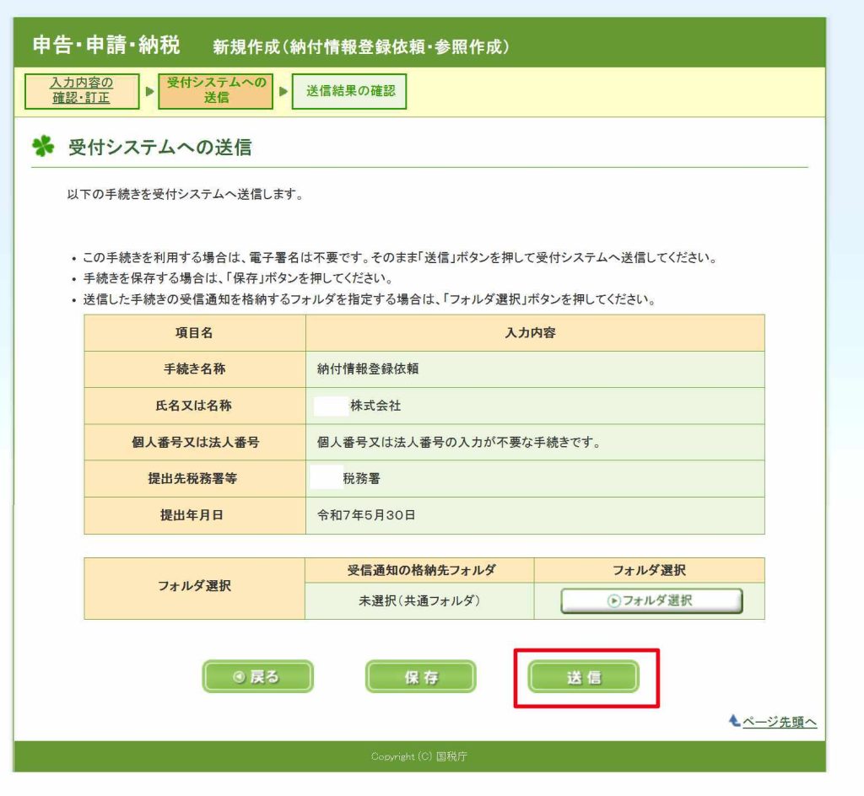
Task: Select the 受付システムへの送信 step tab
Action: click(216, 91)
